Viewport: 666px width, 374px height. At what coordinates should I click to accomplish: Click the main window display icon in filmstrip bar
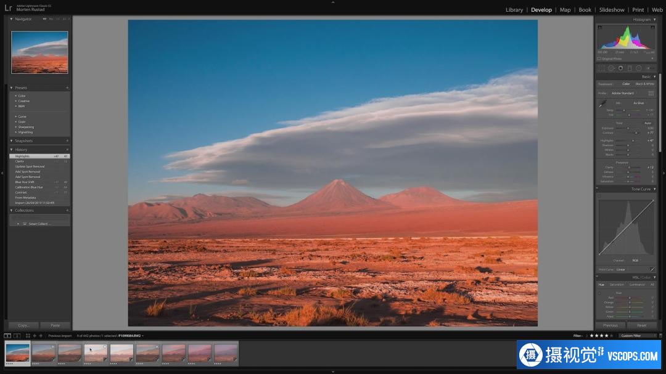[x=7, y=336]
